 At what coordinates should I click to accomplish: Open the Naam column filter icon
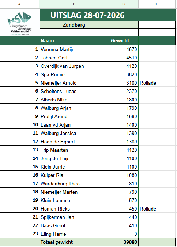click(105, 41)
